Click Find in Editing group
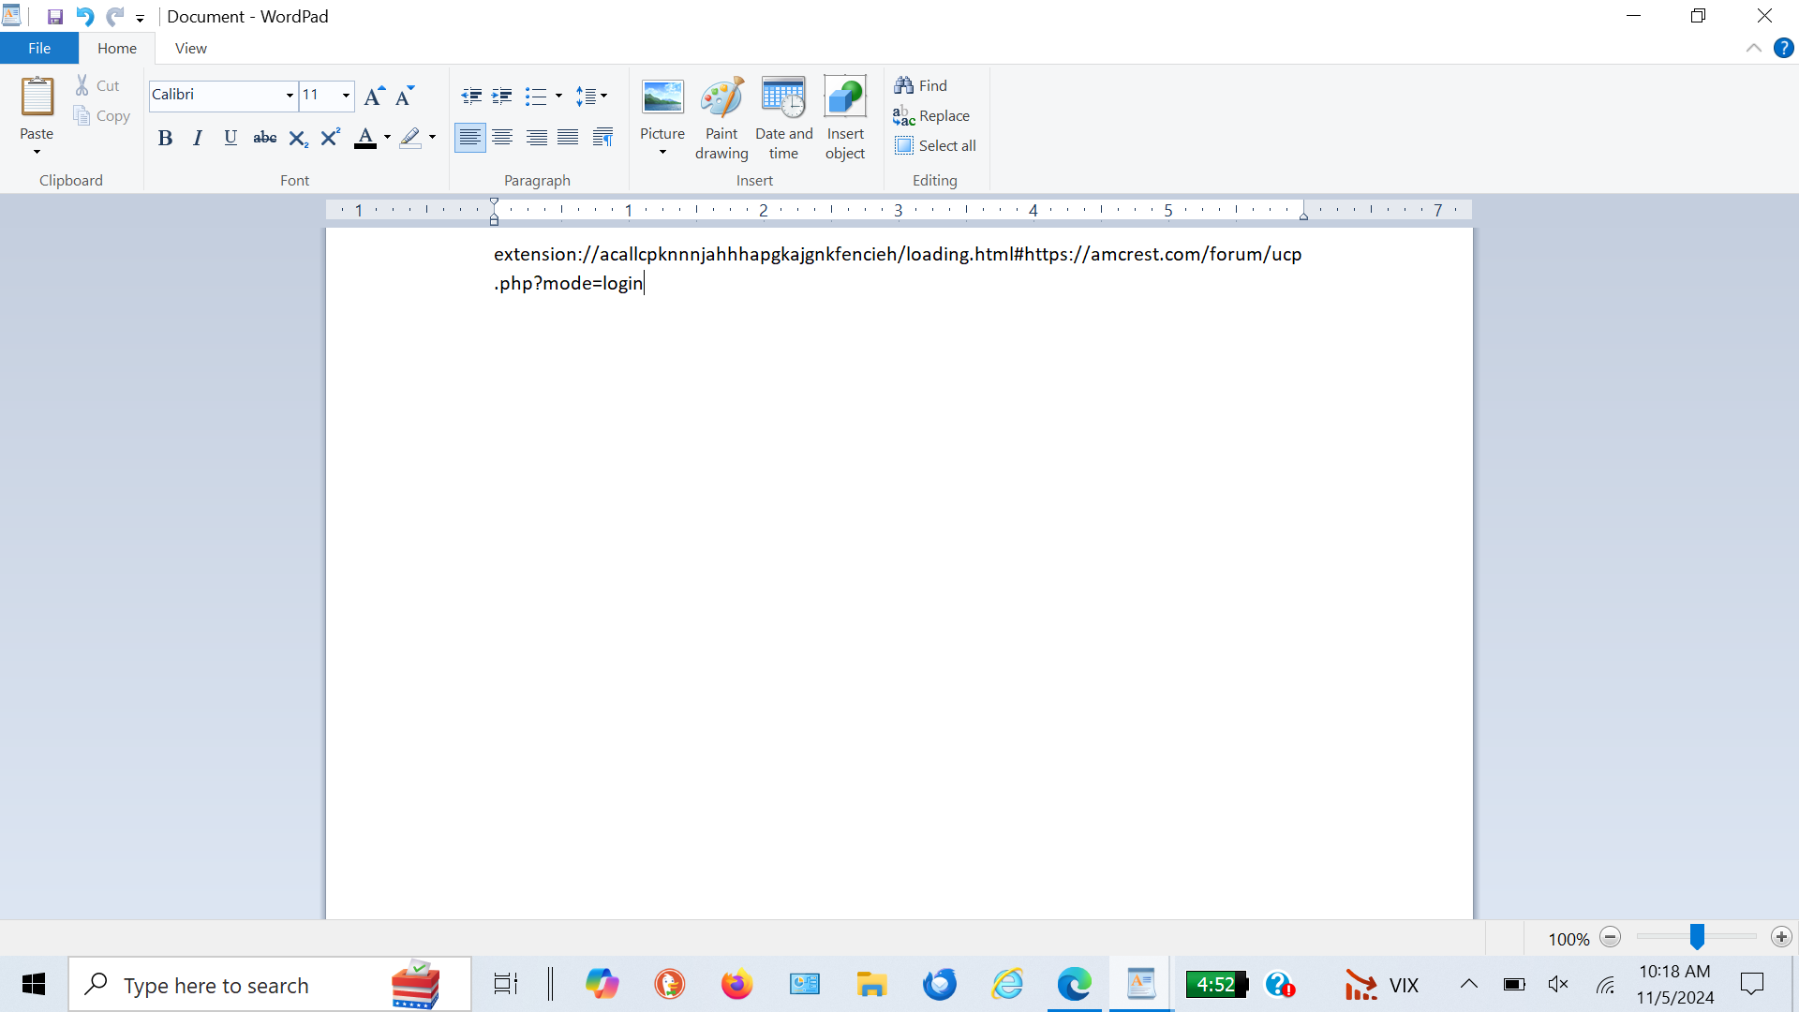Viewport: 1799px width, 1012px height. 920,85
